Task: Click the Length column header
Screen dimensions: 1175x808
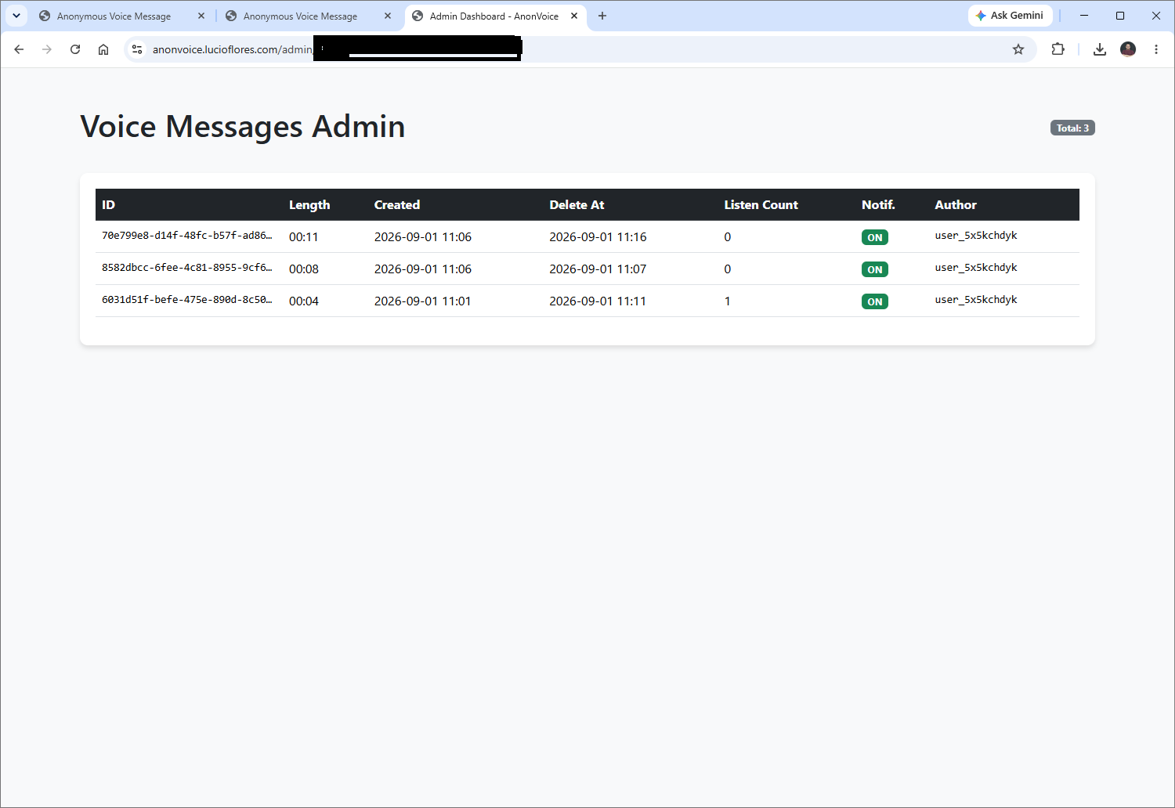Action: (x=309, y=204)
